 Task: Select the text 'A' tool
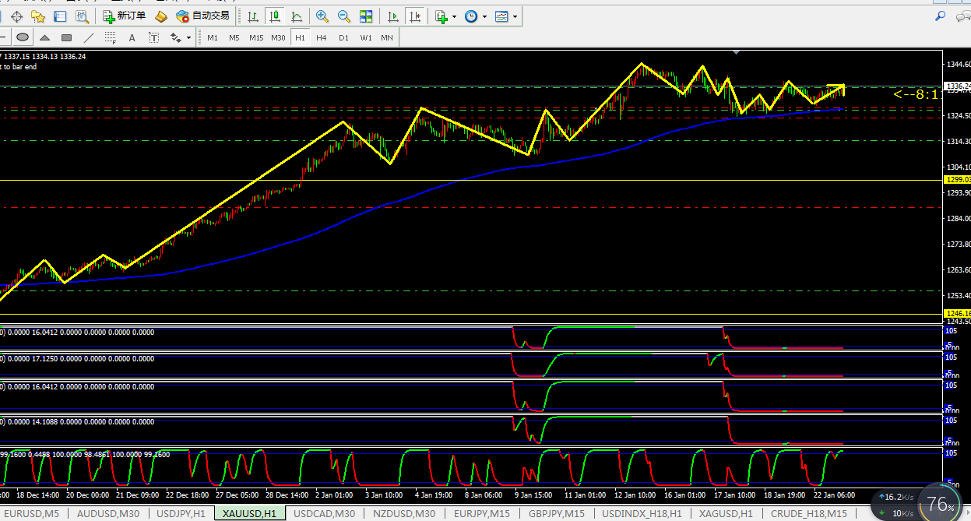(132, 37)
